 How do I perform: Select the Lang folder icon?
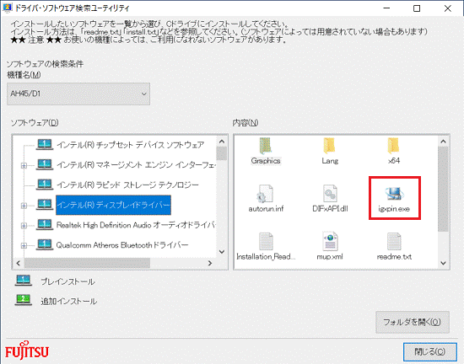click(329, 146)
